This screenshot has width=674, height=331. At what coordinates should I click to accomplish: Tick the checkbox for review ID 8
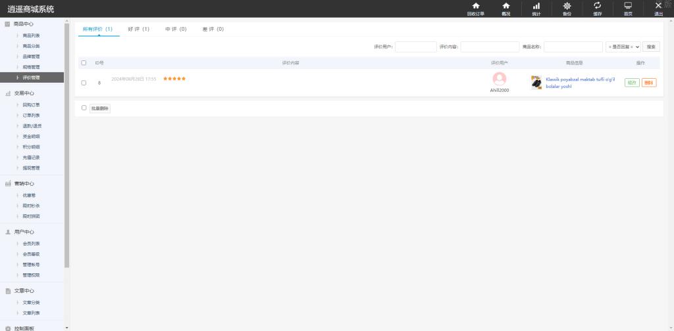click(x=84, y=83)
